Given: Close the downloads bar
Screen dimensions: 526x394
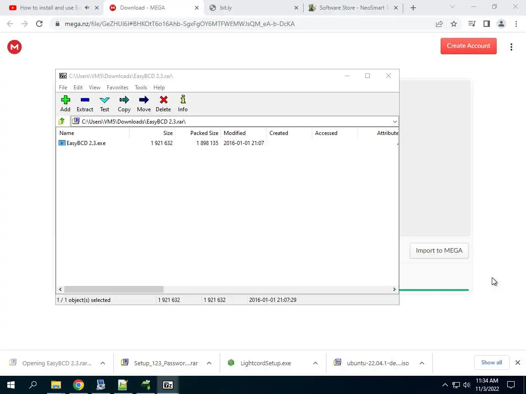Looking at the screenshot, I should [x=518, y=363].
